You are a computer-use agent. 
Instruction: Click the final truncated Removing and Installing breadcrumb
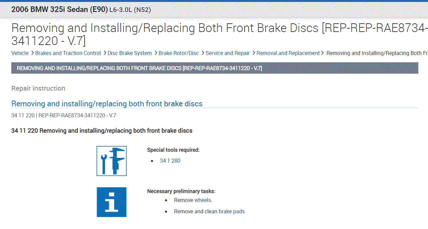coord(377,53)
